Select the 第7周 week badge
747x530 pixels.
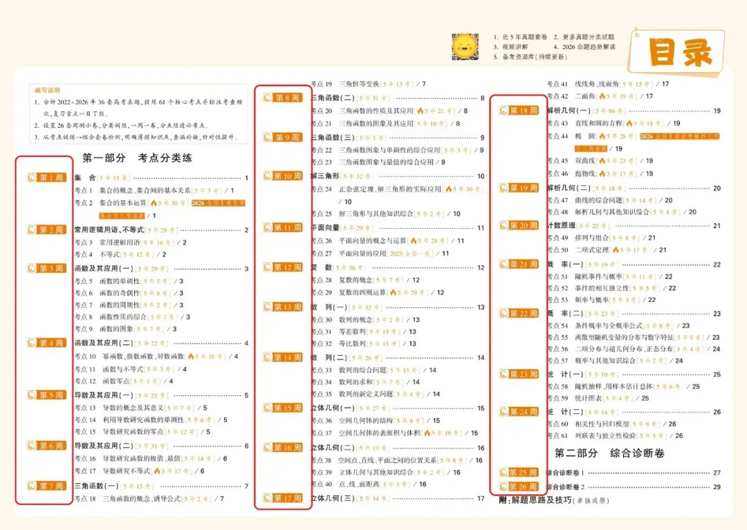click(46, 486)
